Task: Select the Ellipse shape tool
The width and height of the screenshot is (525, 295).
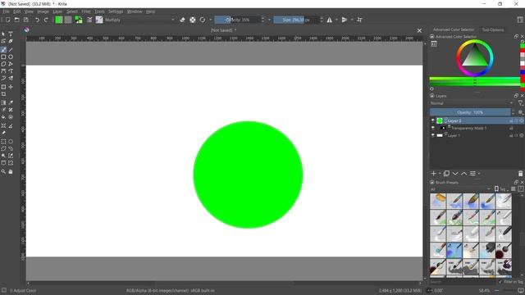Action: [11, 57]
